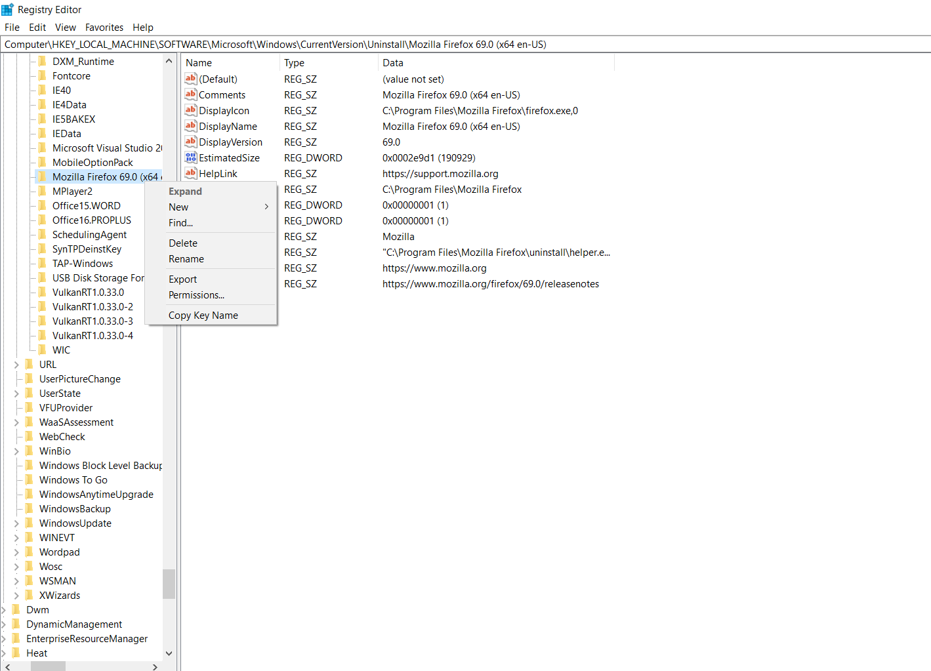The height and width of the screenshot is (671, 931).
Task: Click the string icon beside (Default) value
Action: click(191, 79)
